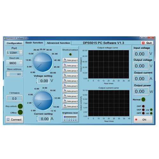Click the Output voltage curve graph
Screen dimensions: 159x159
(108, 64)
